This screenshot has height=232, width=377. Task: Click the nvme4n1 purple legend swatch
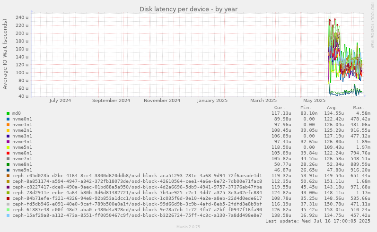8,142
